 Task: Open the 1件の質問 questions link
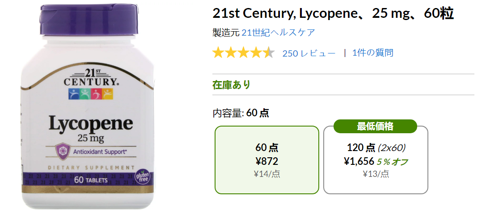point(372,53)
